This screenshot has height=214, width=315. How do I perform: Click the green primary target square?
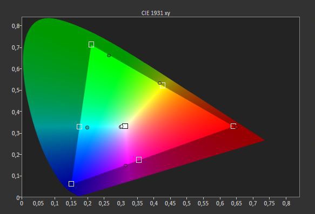[91, 45]
